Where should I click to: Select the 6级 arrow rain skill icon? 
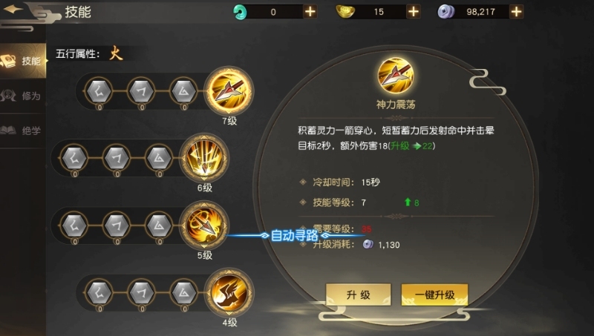click(x=204, y=158)
